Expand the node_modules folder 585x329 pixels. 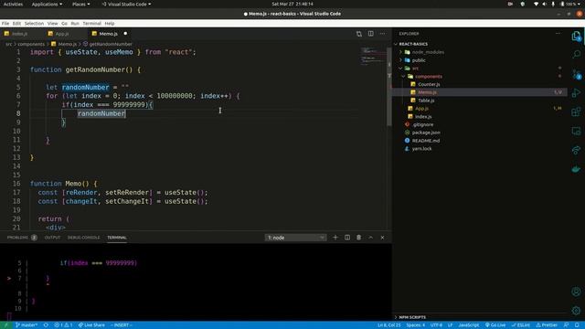pos(428,52)
